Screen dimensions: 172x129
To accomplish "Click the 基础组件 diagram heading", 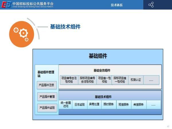I will 97,56.
